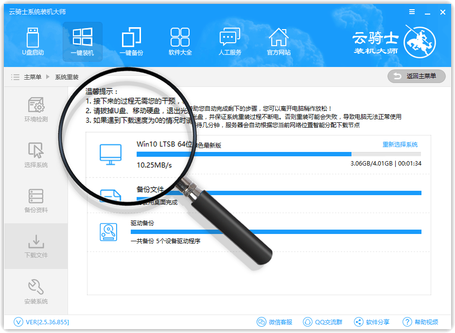Click the 返回主菜单 button
This screenshot has height=333, width=455.
point(417,76)
